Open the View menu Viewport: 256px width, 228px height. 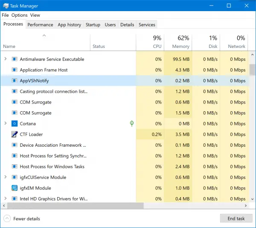pyautogui.click(x=35, y=15)
